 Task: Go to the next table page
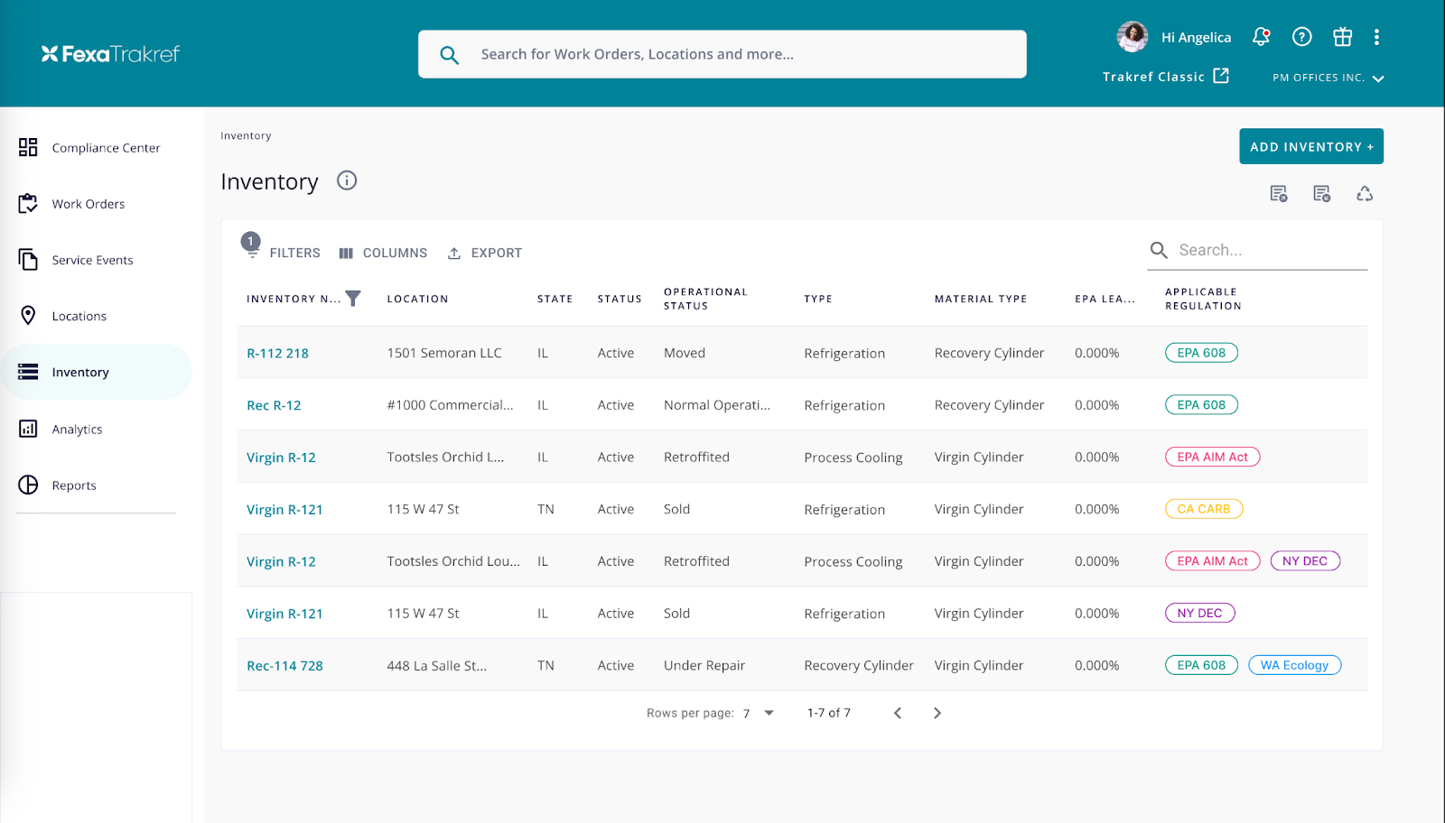click(937, 713)
